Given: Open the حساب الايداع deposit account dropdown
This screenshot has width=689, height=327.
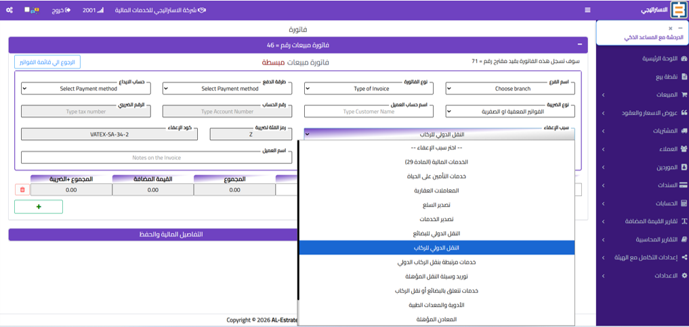Looking at the screenshot, I should (x=85, y=88).
